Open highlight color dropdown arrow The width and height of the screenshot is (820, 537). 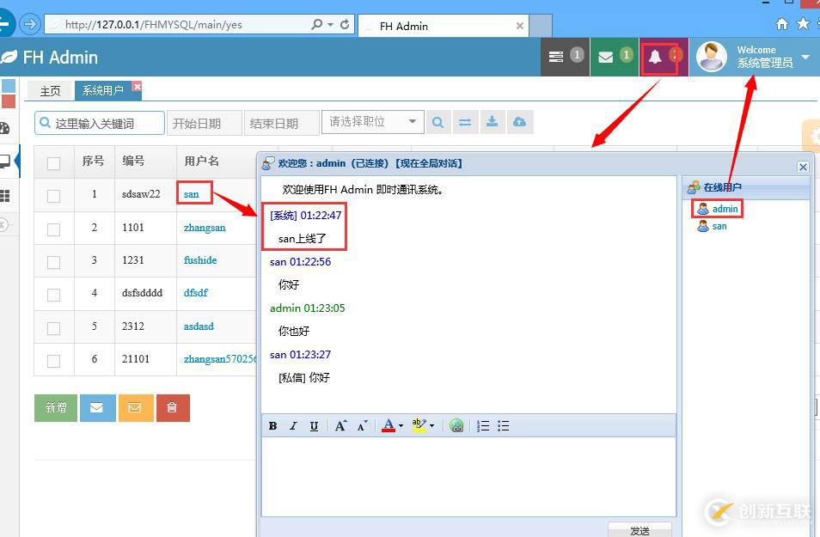pos(432,425)
